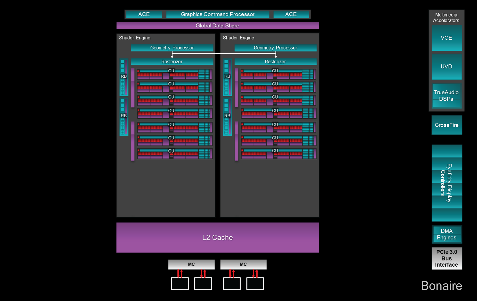Screen dimensions: 477x301
Task: Click lower RB block in left Shader Engine
Action: pos(124,117)
